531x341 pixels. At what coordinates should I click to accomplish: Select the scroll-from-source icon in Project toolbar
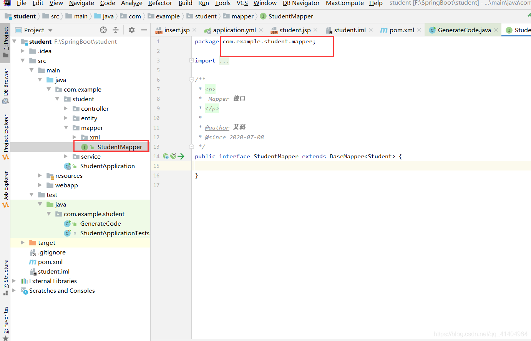(103, 30)
